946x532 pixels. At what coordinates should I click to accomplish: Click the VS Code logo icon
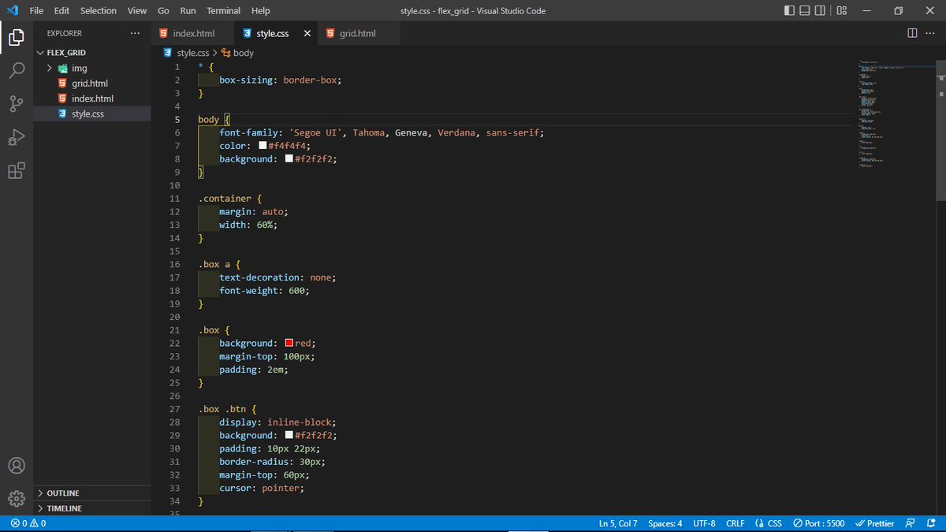12,10
